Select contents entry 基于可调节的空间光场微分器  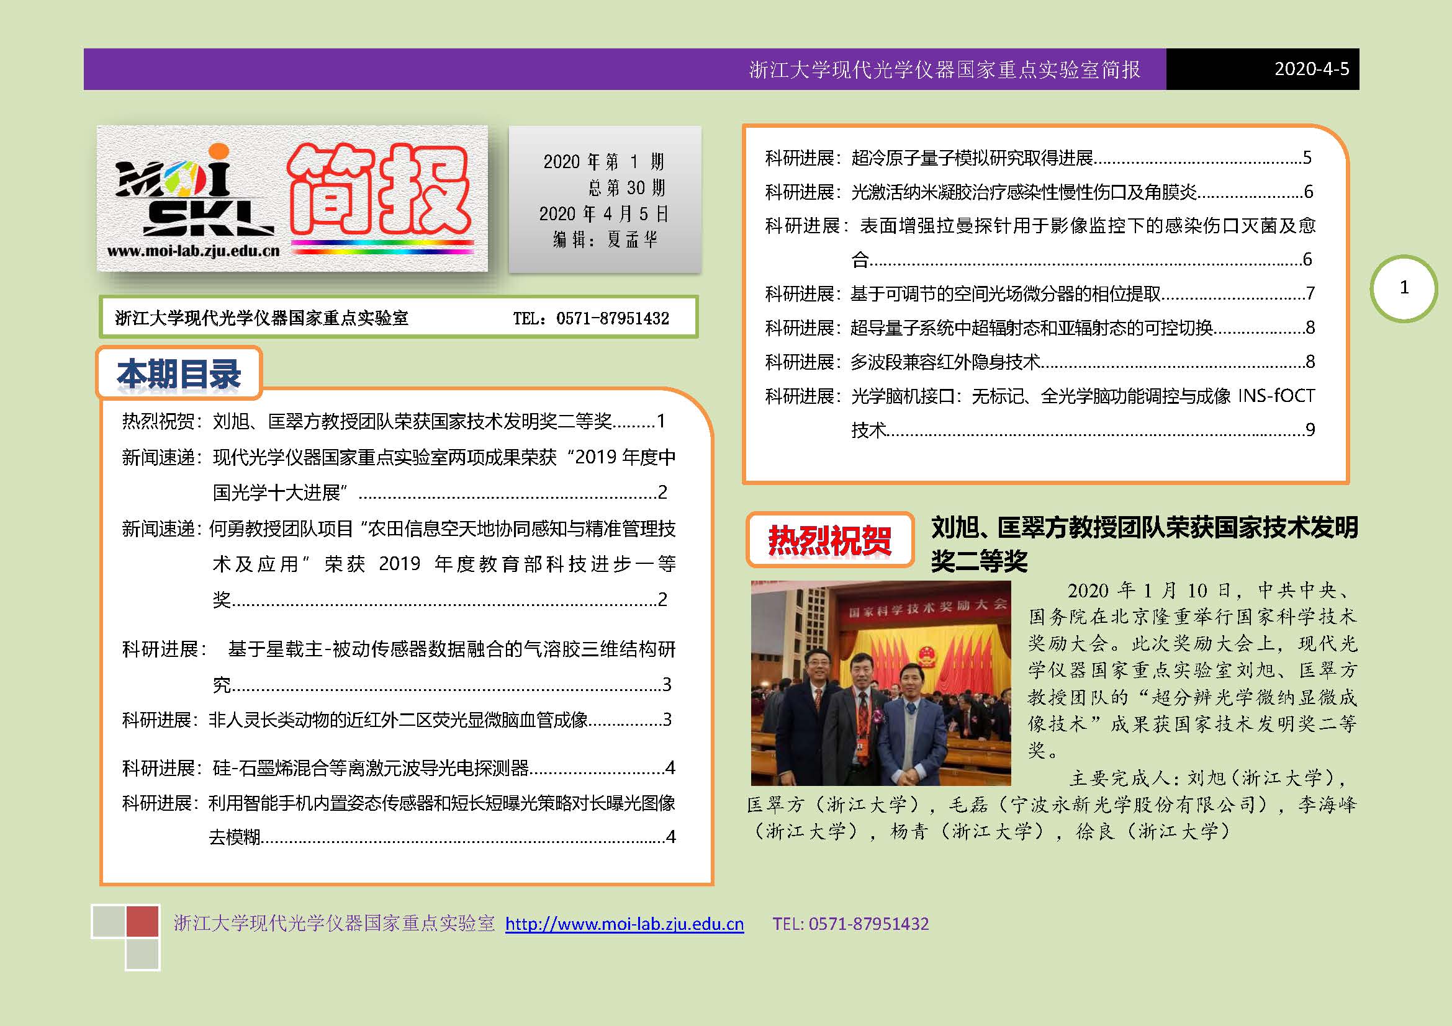click(x=1040, y=293)
